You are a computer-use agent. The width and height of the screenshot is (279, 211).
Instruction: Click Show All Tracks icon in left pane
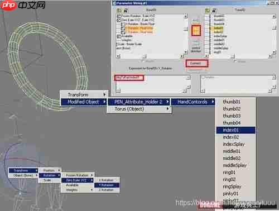[119, 11]
